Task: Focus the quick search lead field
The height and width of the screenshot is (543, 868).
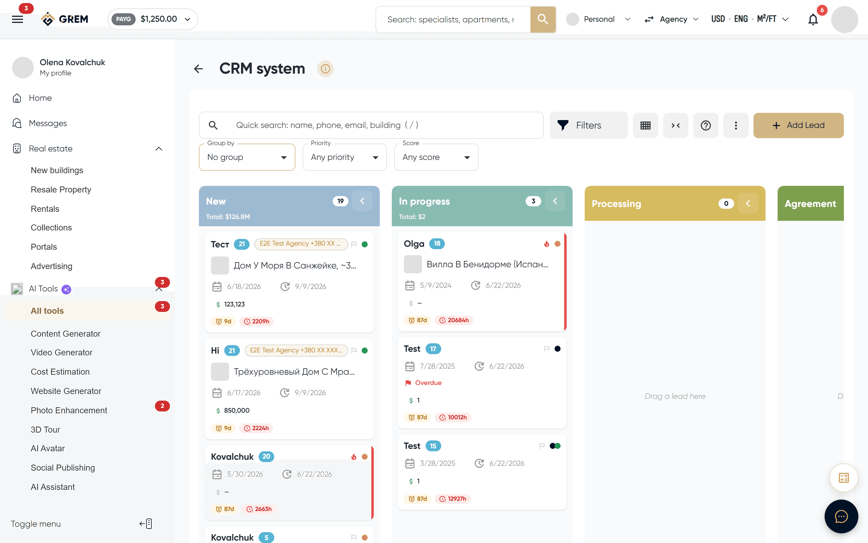Action: click(x=371, y=125)
